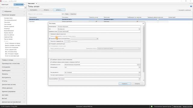Viewport: 193px width, 108px height.
Task: Click the row indicator arrow of Банковские карты
Action: [x=28, y=19]
